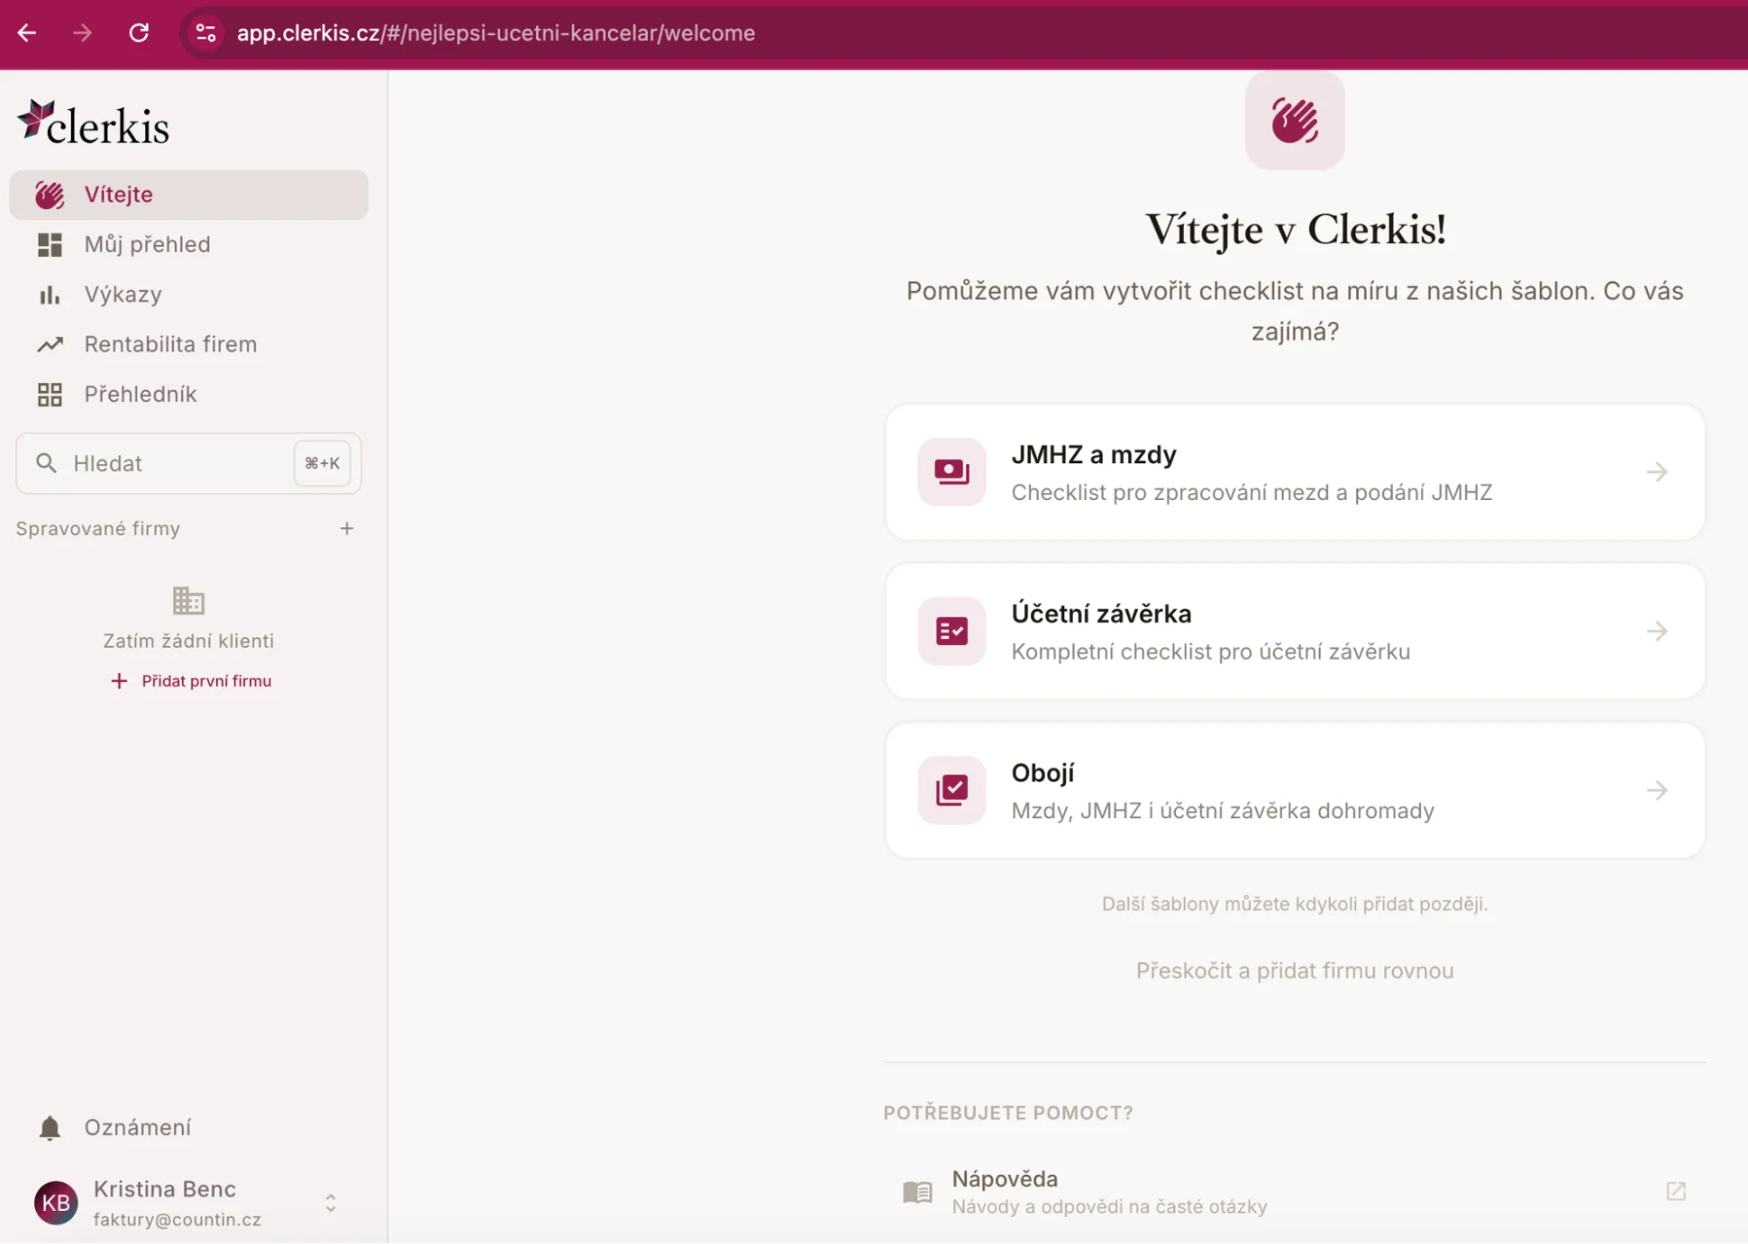1748x1244 pixels.
Task: Open the Vítejte menu item
Action: pyautogui.click(x=189, y=195)
